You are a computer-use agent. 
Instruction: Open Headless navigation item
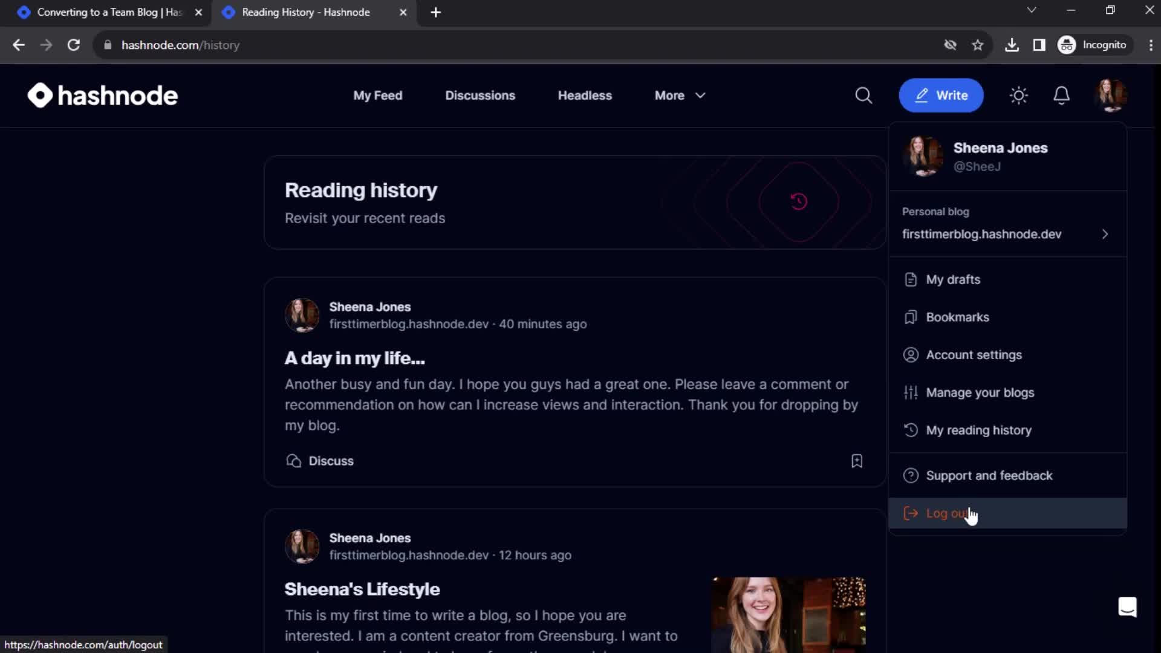(585, 96)
